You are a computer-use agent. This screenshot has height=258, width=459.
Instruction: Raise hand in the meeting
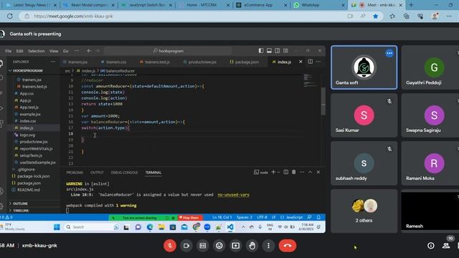[252, 246]
